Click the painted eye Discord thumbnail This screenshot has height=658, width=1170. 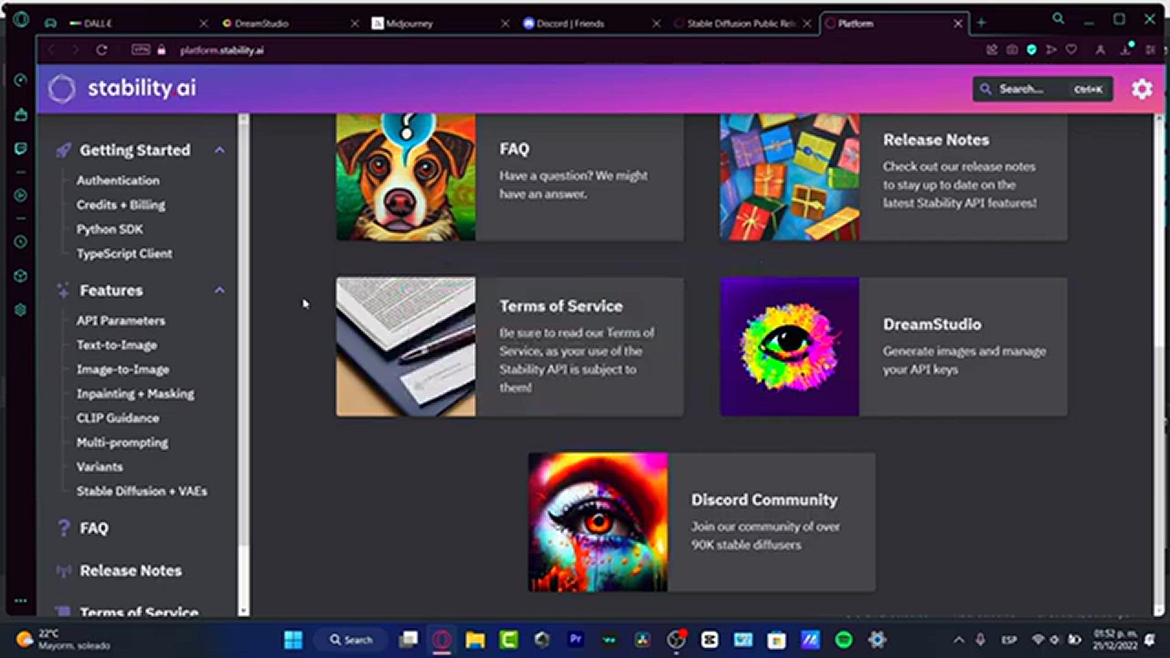click(598, 522)
